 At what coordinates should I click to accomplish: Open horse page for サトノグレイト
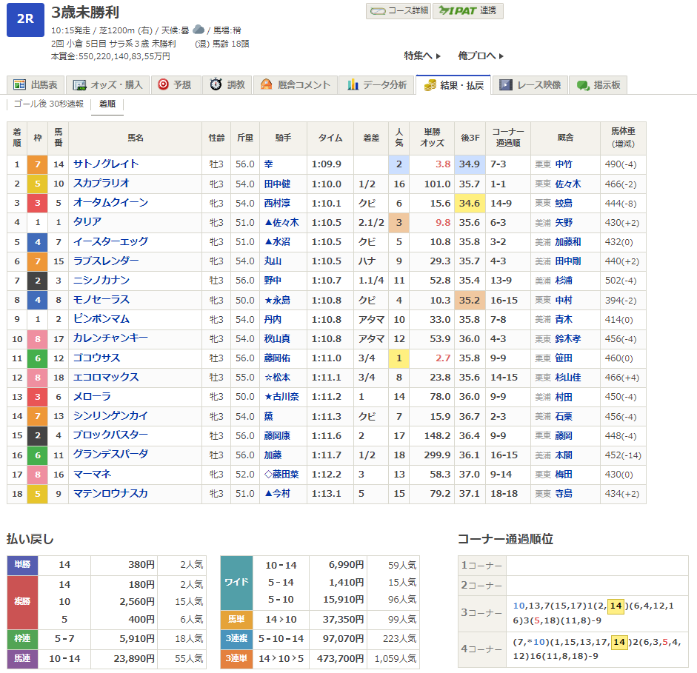pyautogui.click(x=106, y=164)
